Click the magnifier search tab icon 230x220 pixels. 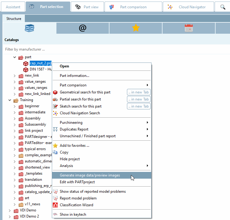pyautogui.click(x=223, y=7)
